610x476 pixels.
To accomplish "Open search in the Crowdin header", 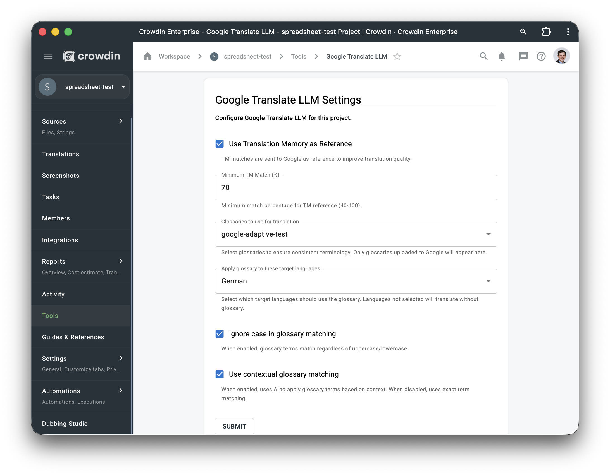I will pyautogui.click(x=483, y=56).
